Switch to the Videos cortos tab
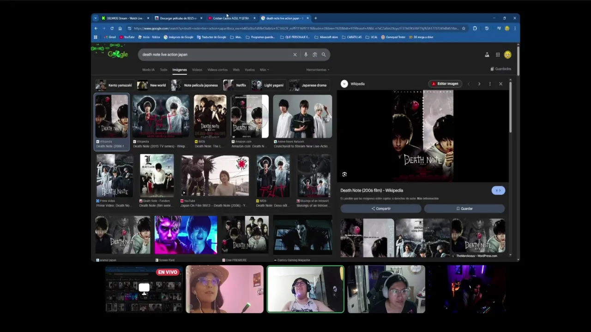The width and height of the screenshot is (591, 332). (217, 70)
